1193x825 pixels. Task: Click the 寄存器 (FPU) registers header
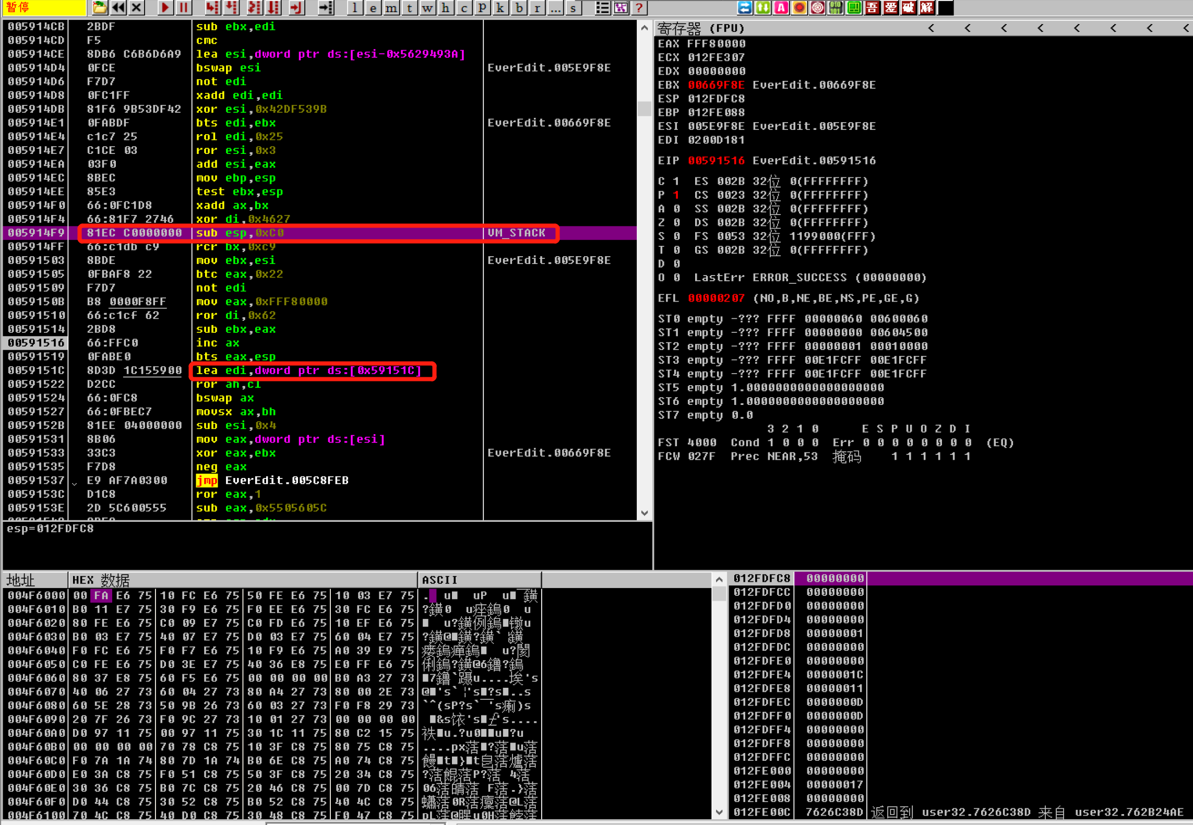pos(701,28)
